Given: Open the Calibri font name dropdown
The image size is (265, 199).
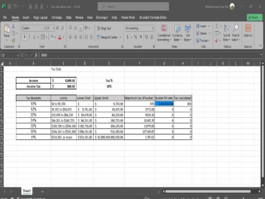Looking at the screenshot, I should tap(45, 28).
